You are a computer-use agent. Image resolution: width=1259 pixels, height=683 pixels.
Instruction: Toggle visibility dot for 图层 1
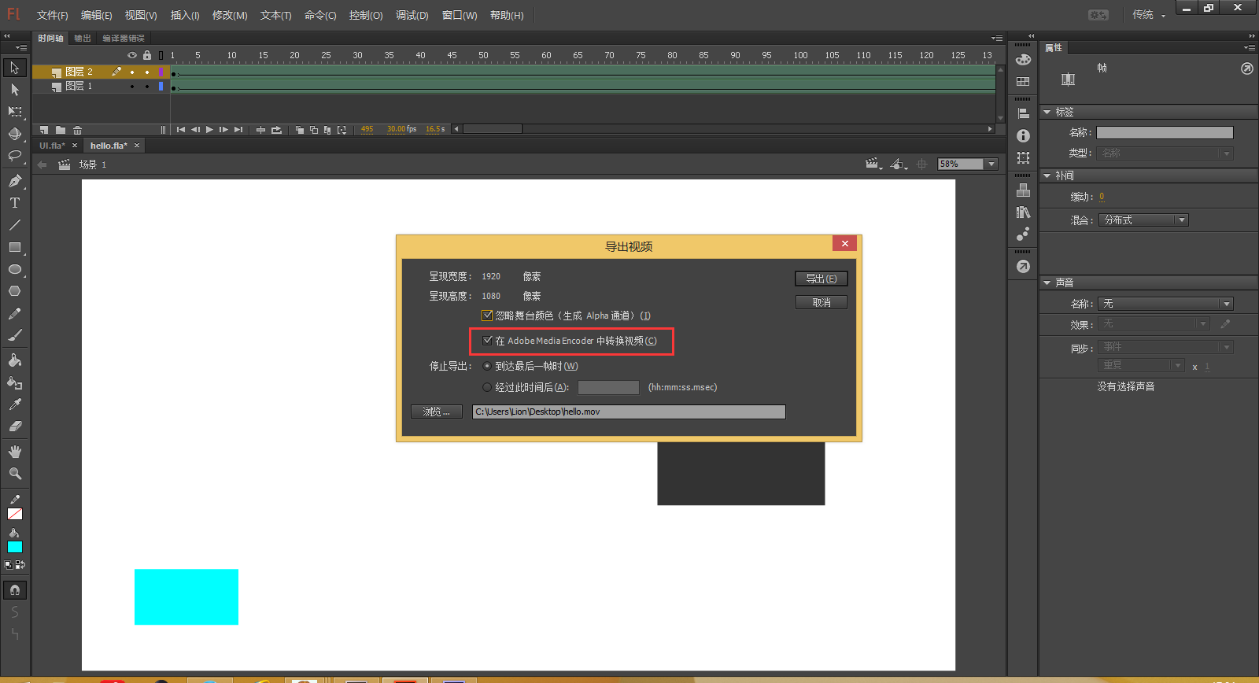click(132, 87)
